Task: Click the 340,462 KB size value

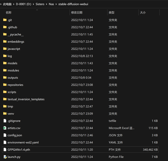Action: tap(150, 150)
